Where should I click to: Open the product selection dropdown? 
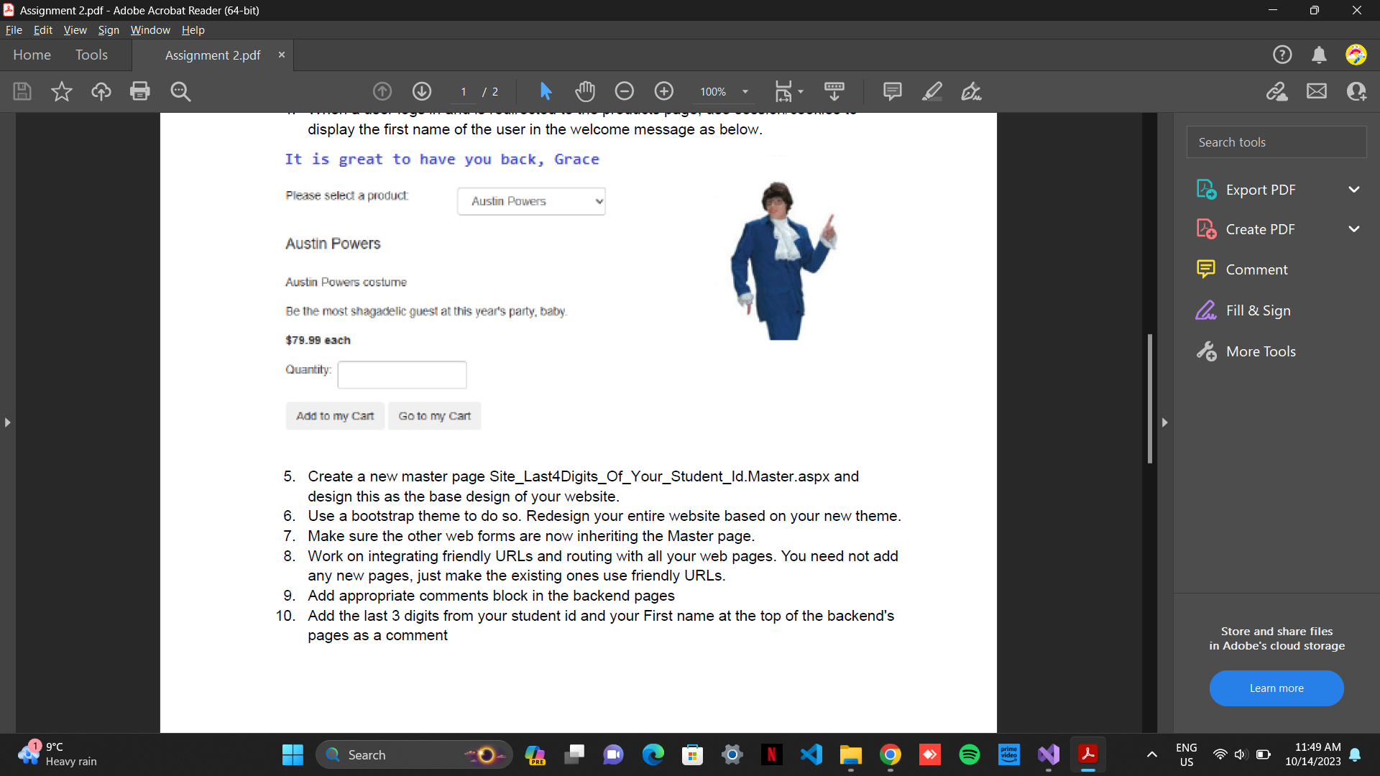(x=530, y=200)
